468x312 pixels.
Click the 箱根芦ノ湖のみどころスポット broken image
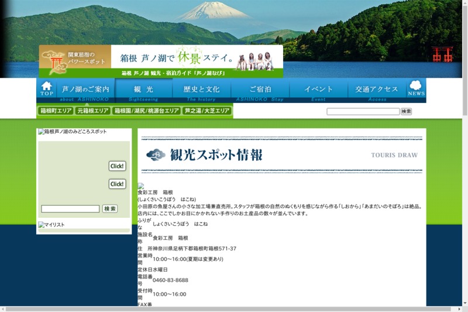(42, 132)
